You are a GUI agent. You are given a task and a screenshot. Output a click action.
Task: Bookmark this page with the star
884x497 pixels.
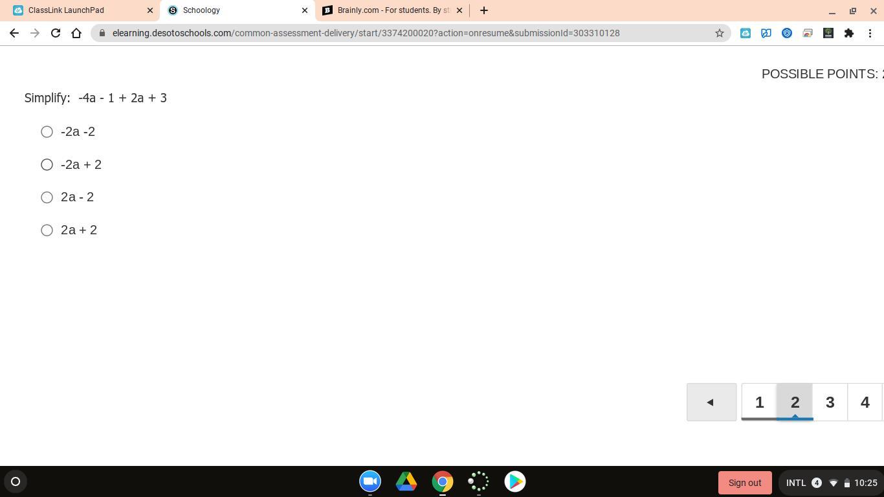(x=719, y=33)
